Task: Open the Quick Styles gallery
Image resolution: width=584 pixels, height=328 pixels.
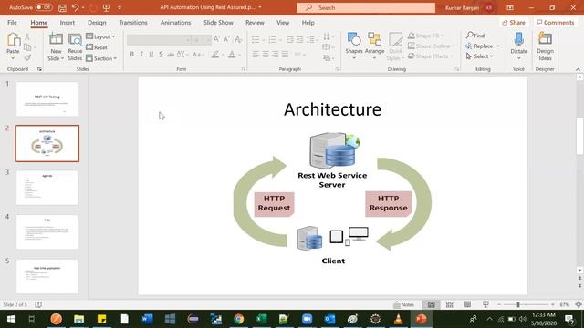Action: (395, 46)
